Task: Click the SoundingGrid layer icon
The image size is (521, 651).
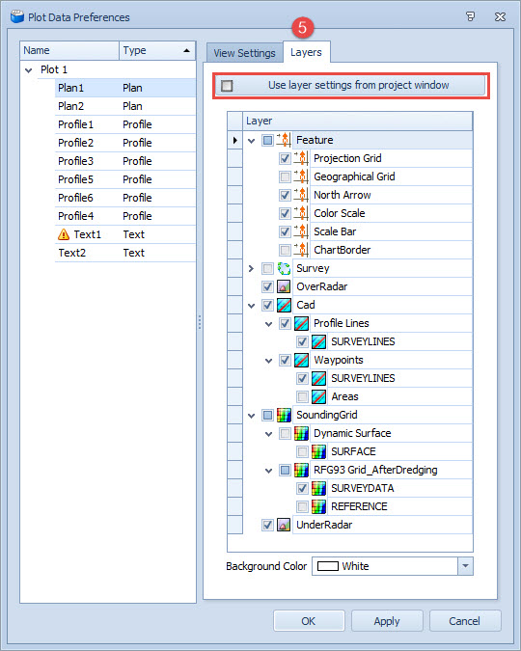Action: tap(285, 415)
